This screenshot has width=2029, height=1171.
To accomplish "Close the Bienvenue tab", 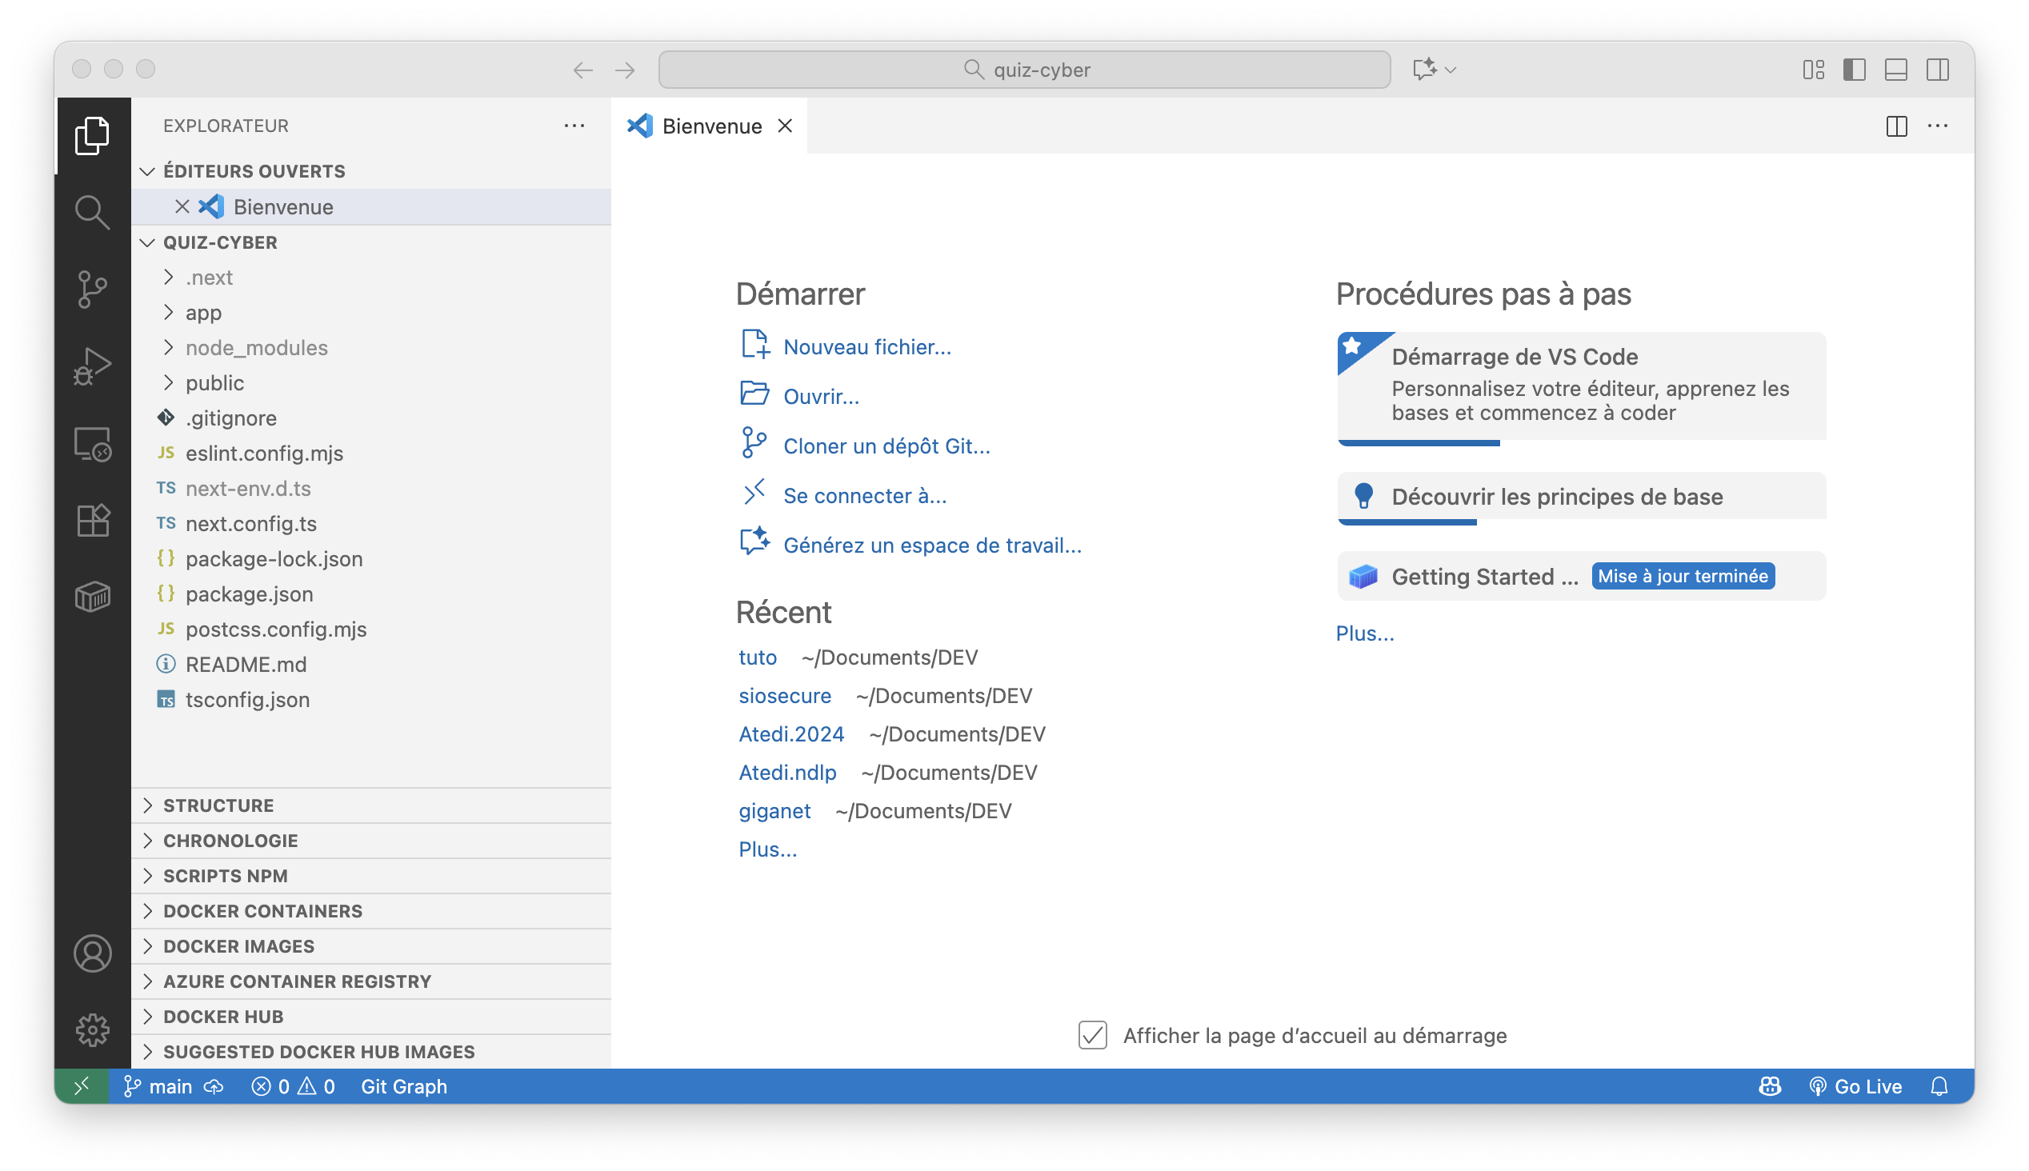I will coord(784,126).
